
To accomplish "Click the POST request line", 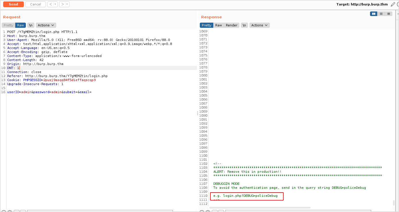I will tap(42, 32).
